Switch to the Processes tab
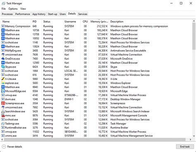Image resolution: width=196 pixels, height=152 pixels. tap(7, 14)
